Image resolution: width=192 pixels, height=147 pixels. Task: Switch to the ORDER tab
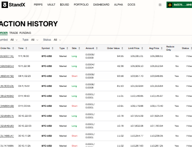pos(4,33)
